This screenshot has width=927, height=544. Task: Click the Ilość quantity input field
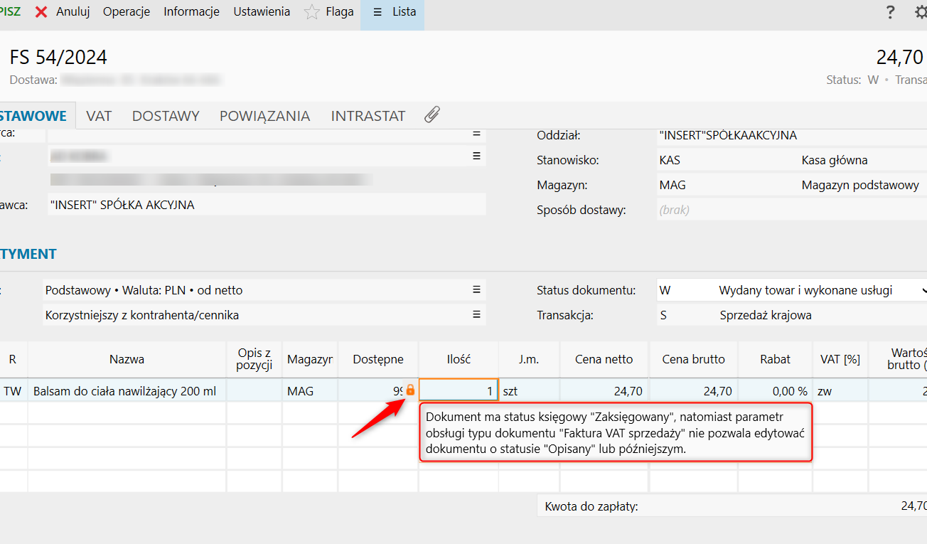pyautogui.click(x=459, y=390)
